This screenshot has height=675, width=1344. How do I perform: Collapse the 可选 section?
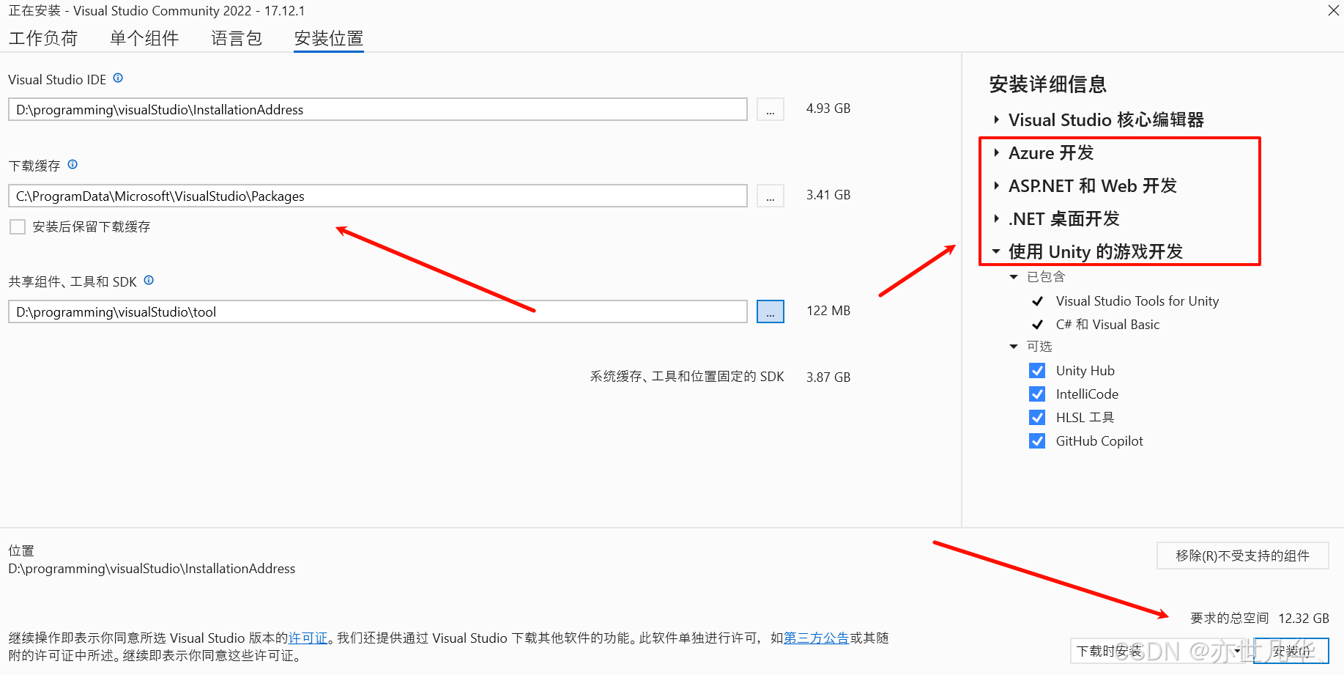coord(1014,347)
